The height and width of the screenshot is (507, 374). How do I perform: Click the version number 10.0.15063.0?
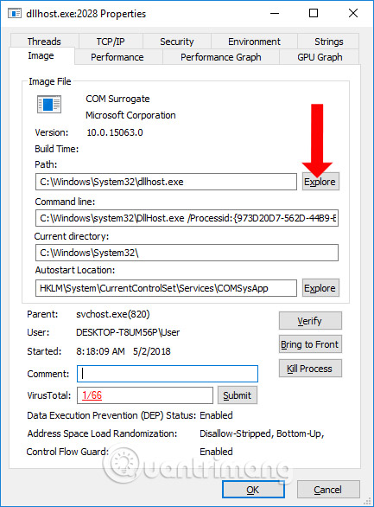[115, 132]
